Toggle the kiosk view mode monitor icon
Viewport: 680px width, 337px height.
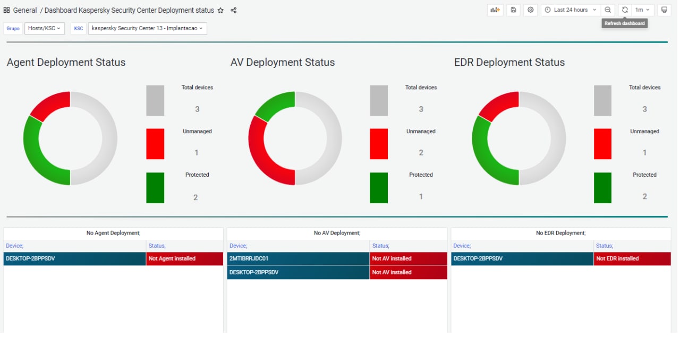(664, 10)
